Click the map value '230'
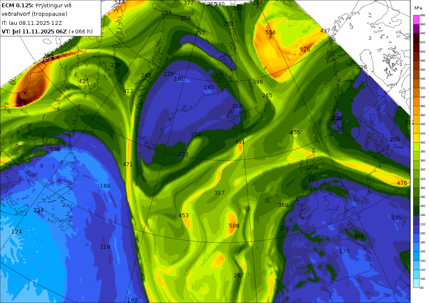 point(285,228)
